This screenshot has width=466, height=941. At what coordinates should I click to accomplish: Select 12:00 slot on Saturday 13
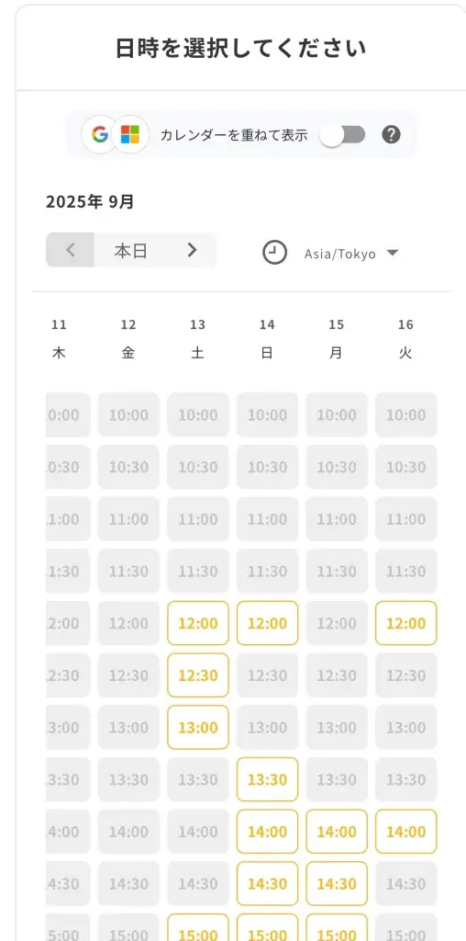pos(197,623)
